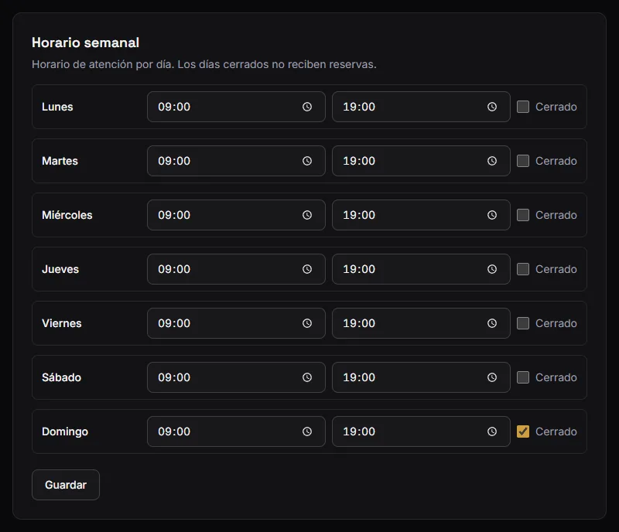
Task: Click the Horario semanal heading
Action: click(85, 43)
